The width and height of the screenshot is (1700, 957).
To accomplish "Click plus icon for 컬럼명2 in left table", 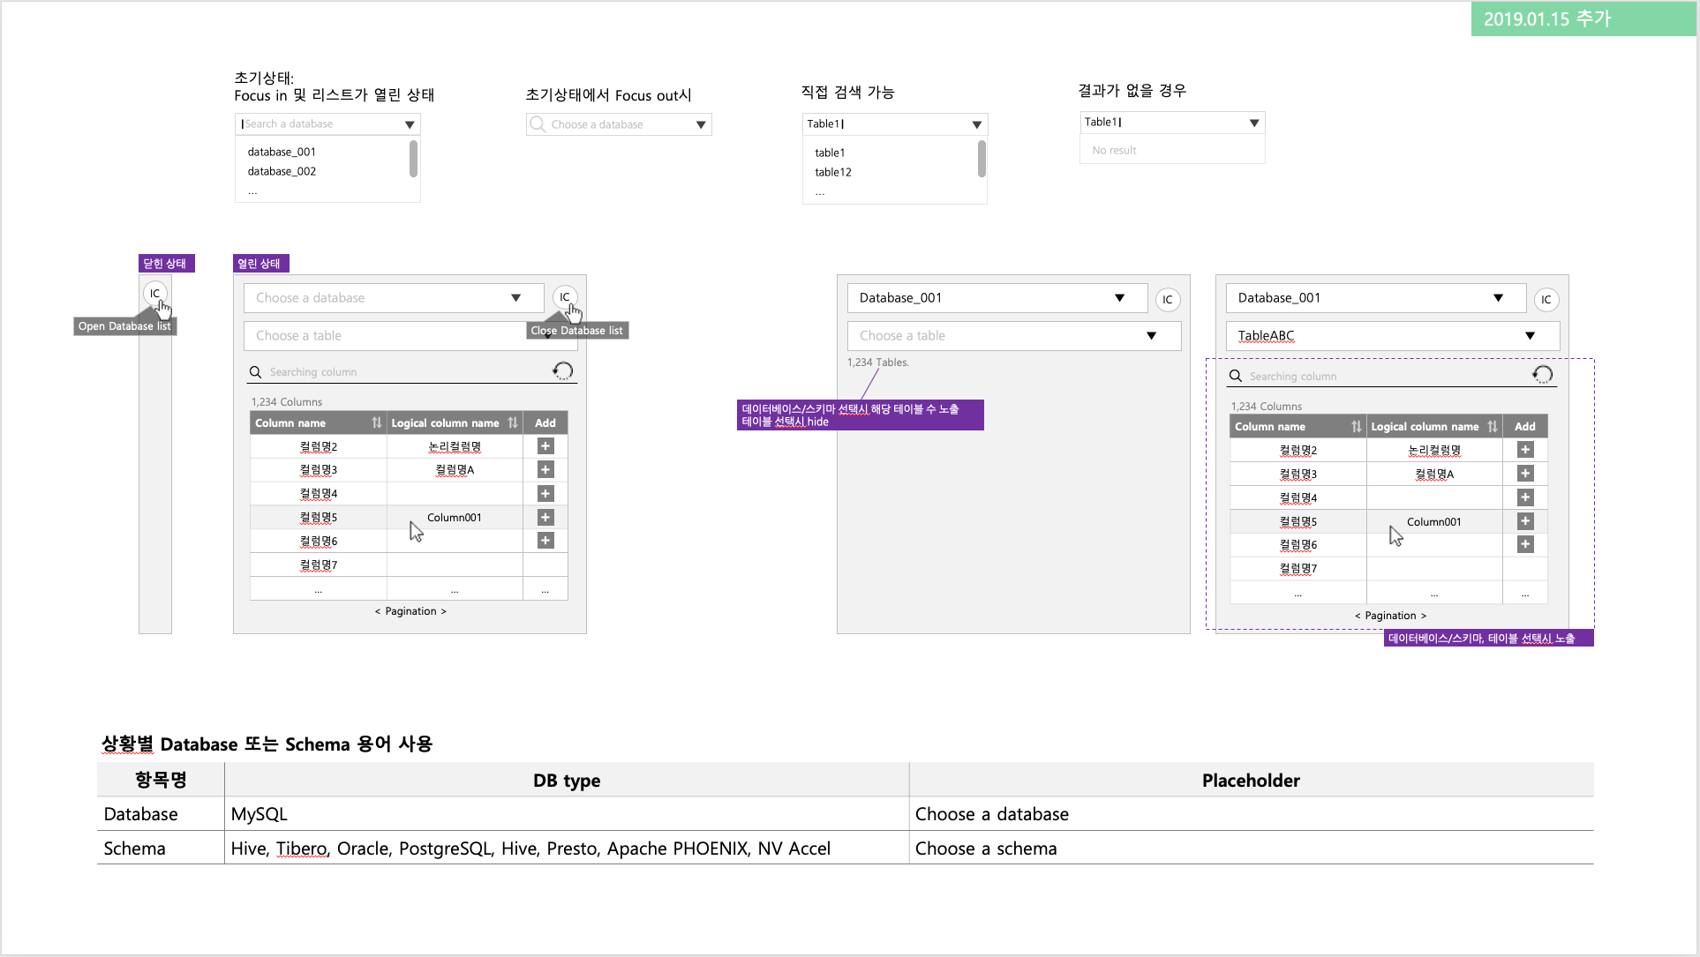I will (x=545, y=446).
